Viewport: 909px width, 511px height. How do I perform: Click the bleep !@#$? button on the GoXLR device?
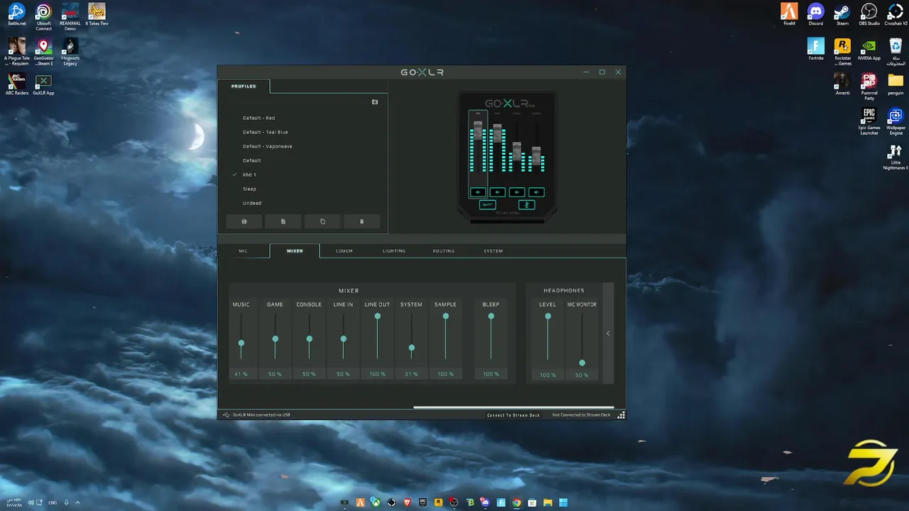487,204
